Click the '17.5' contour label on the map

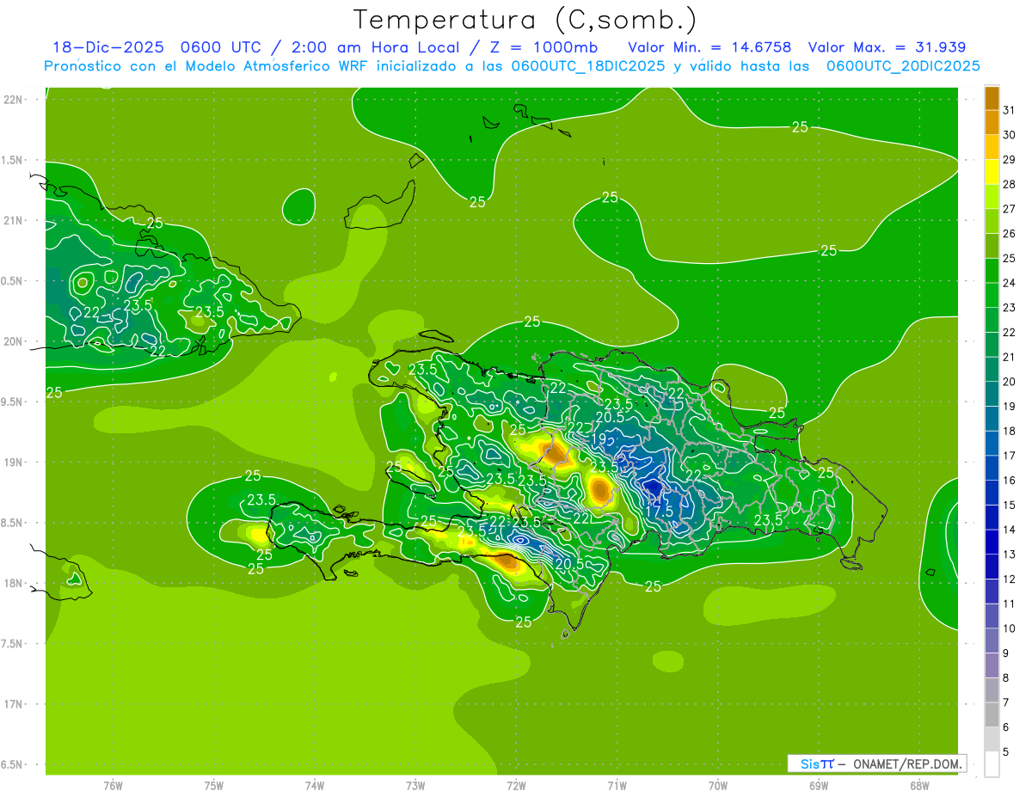coord(659,511)
